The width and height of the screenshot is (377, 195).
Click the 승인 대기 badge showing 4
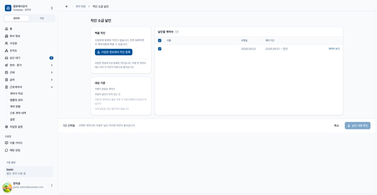[x=51, y=58]
